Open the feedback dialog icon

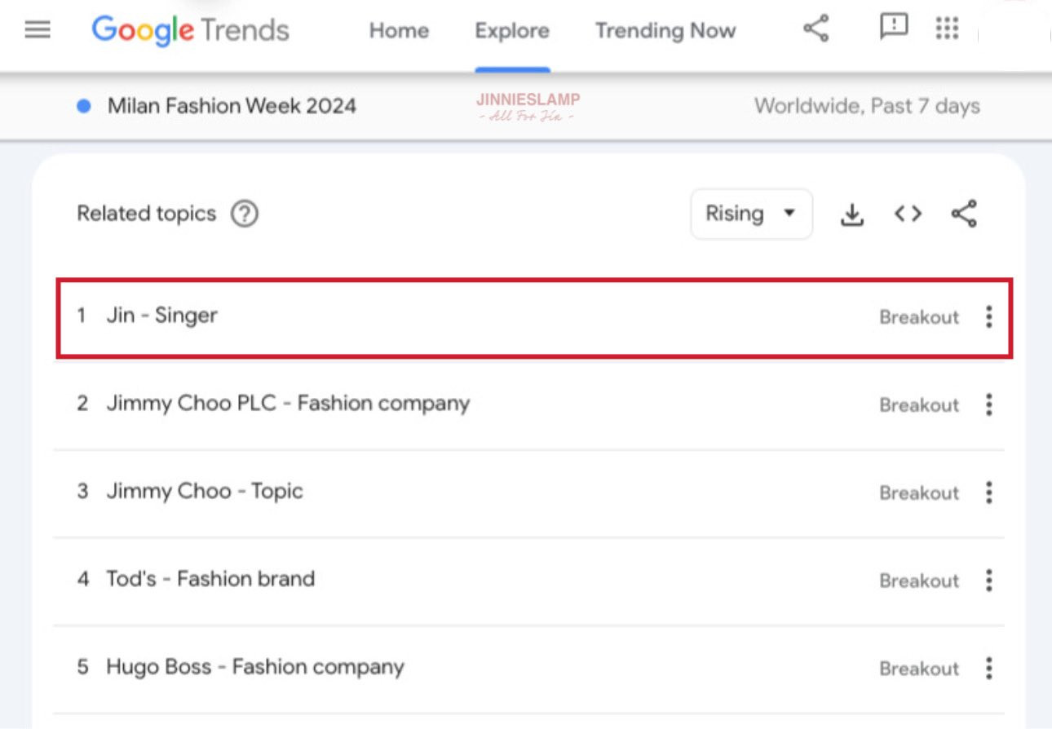click(x=892, y=29)
